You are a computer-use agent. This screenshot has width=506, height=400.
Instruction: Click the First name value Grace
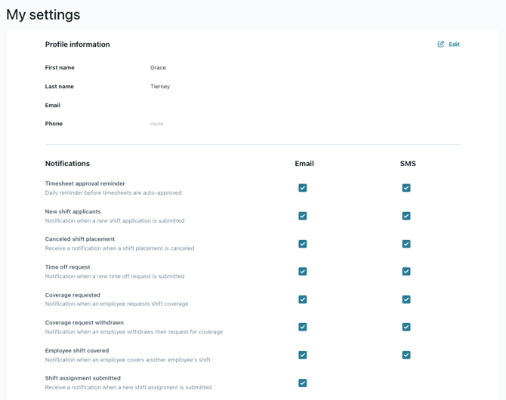(x=158, y=68)
